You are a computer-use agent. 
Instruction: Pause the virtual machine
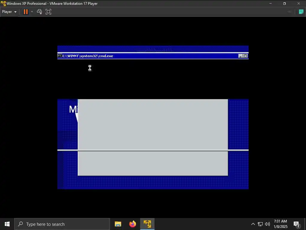26,12
